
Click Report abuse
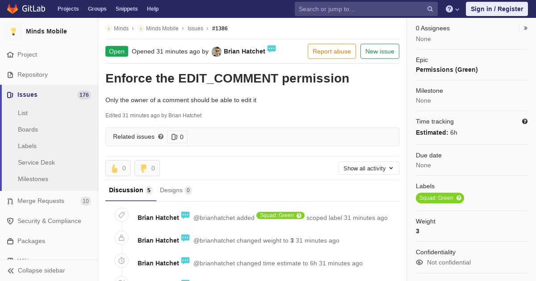332,51
